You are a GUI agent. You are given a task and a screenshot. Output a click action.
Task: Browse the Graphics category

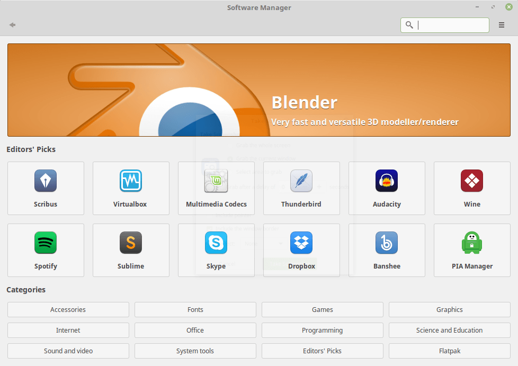tap(450, 309)
